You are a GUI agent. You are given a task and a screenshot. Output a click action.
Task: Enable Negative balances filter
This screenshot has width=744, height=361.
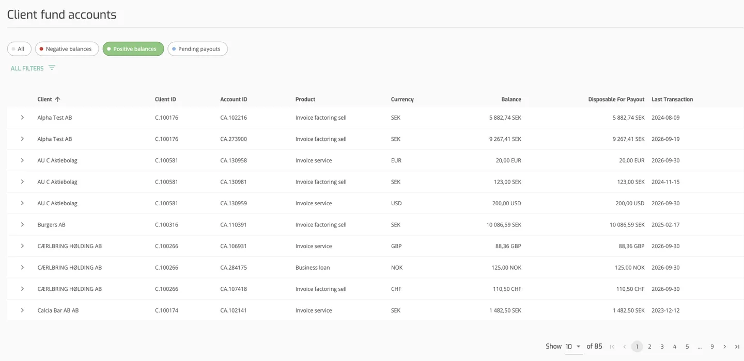67,49
